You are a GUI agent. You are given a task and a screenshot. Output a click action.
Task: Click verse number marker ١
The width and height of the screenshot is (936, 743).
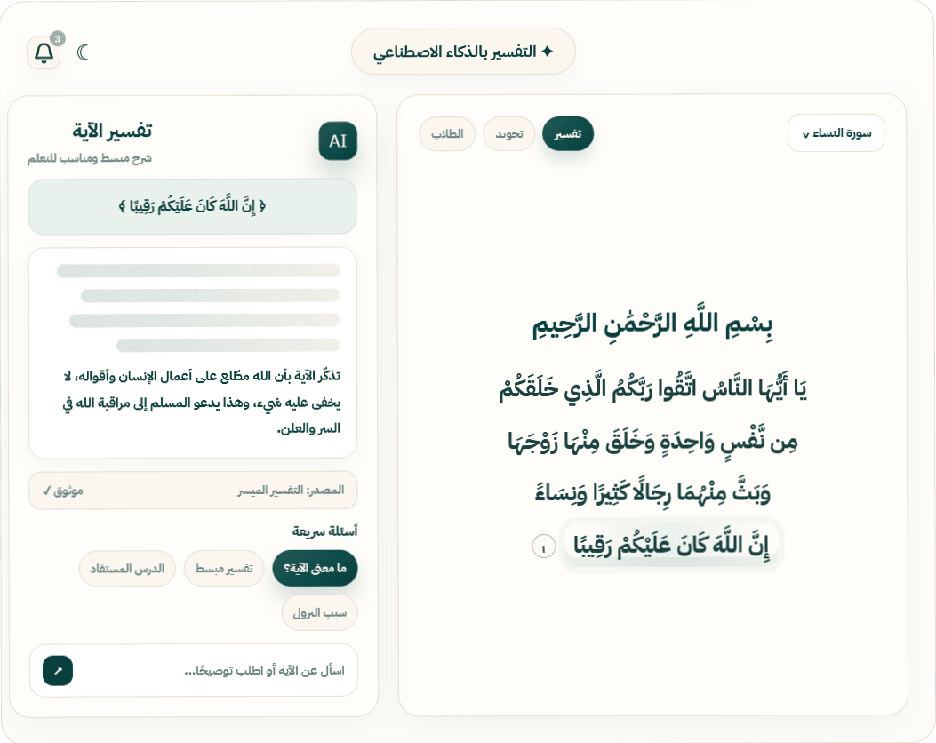543,547
